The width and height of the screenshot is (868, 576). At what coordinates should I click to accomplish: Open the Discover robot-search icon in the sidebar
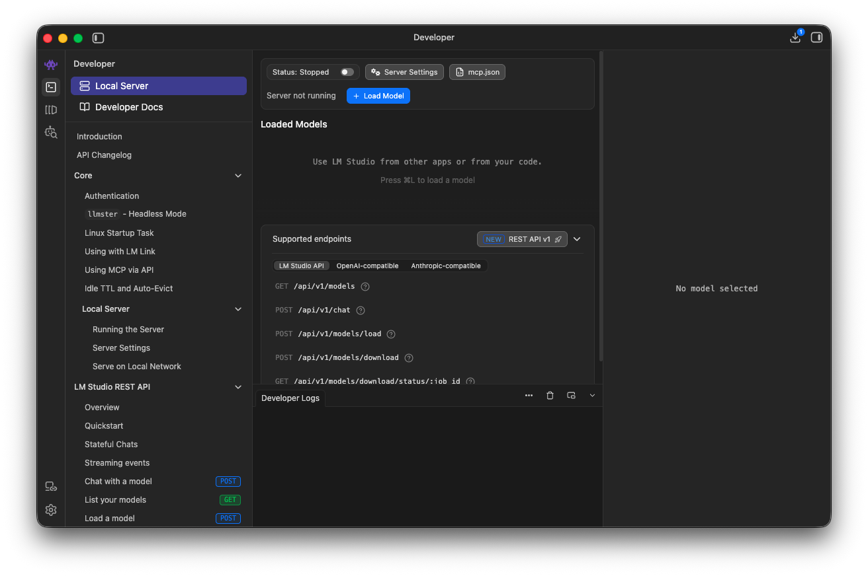click(x=51, y=132)
